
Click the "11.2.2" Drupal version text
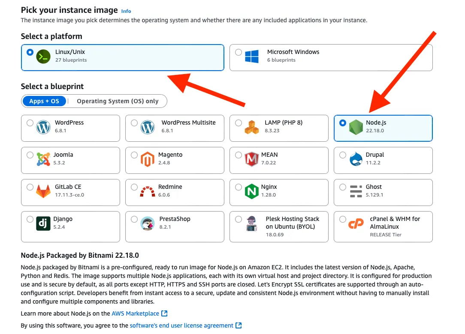pos(373,163)
